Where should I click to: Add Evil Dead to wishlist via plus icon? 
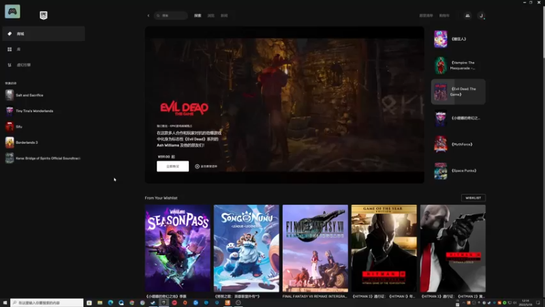coord(197,166)
